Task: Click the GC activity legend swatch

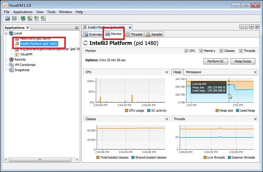Action: coord(149,111)
